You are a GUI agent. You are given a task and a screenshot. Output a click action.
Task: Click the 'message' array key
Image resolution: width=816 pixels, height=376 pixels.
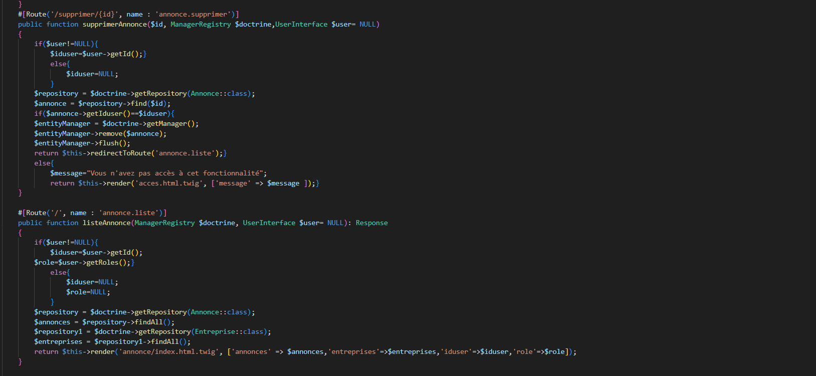tap(233, 183)
